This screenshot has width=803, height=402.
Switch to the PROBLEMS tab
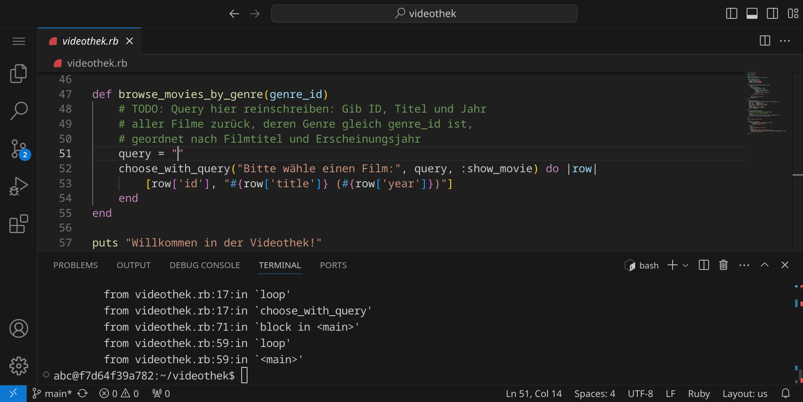tap(76, 265)
